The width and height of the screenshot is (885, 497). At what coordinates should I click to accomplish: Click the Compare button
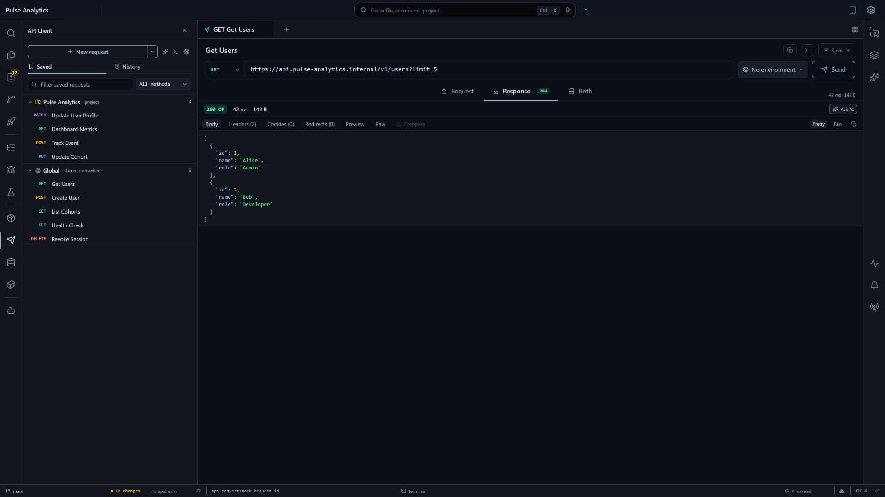point(411,124)
